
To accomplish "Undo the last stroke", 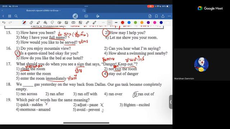I will point(4,23).
